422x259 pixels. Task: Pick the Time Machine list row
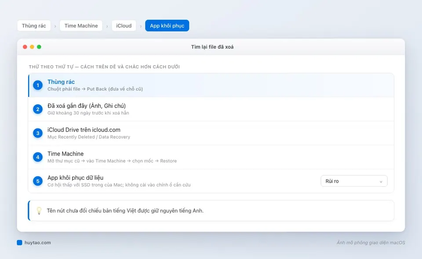pos(211,157)
